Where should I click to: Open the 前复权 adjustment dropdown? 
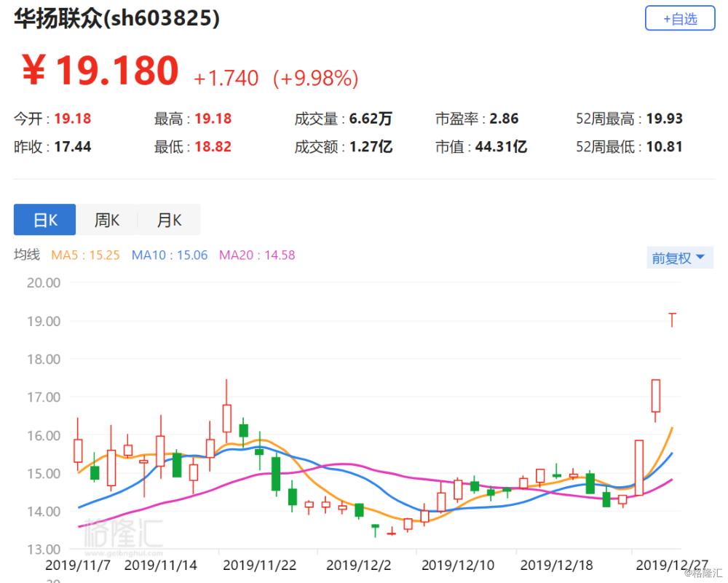(680, 258)
